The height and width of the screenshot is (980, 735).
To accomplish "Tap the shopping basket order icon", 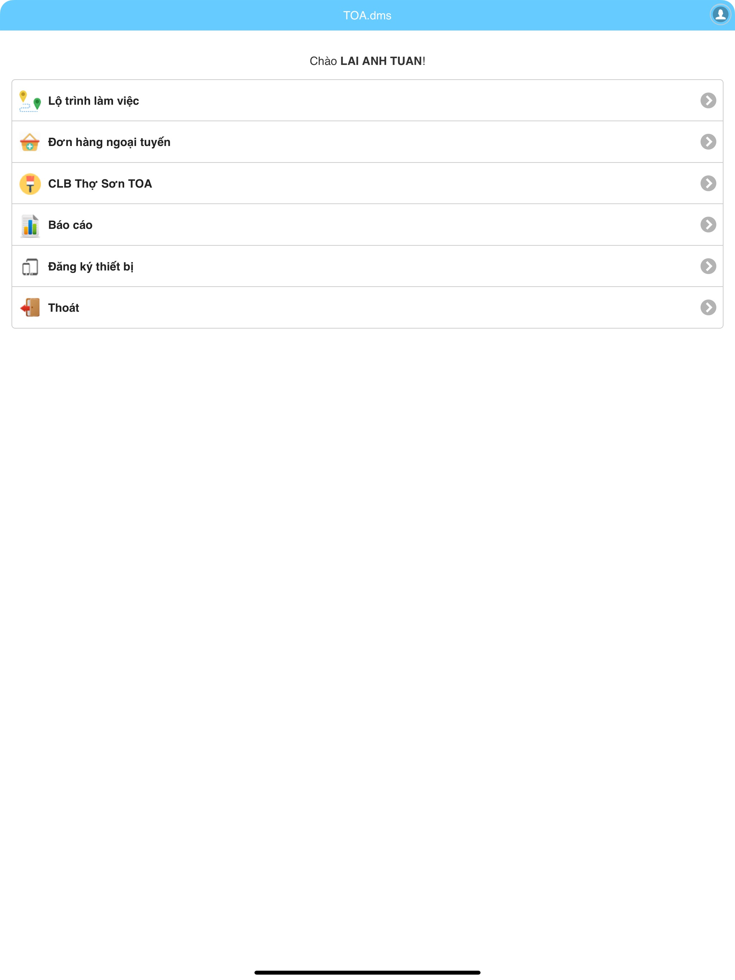I will click(30, 142).
